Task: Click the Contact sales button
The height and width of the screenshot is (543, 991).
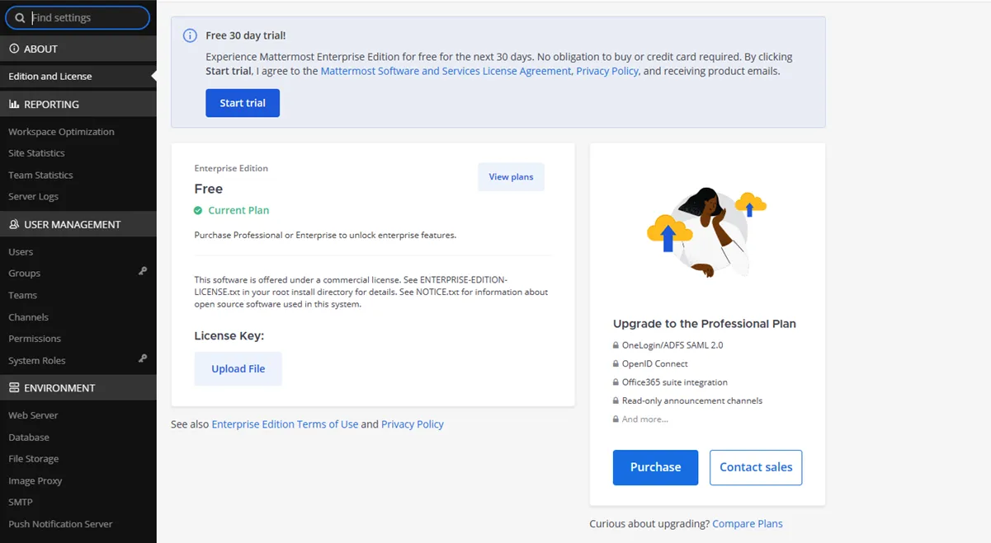Action: tap(756, 467)
